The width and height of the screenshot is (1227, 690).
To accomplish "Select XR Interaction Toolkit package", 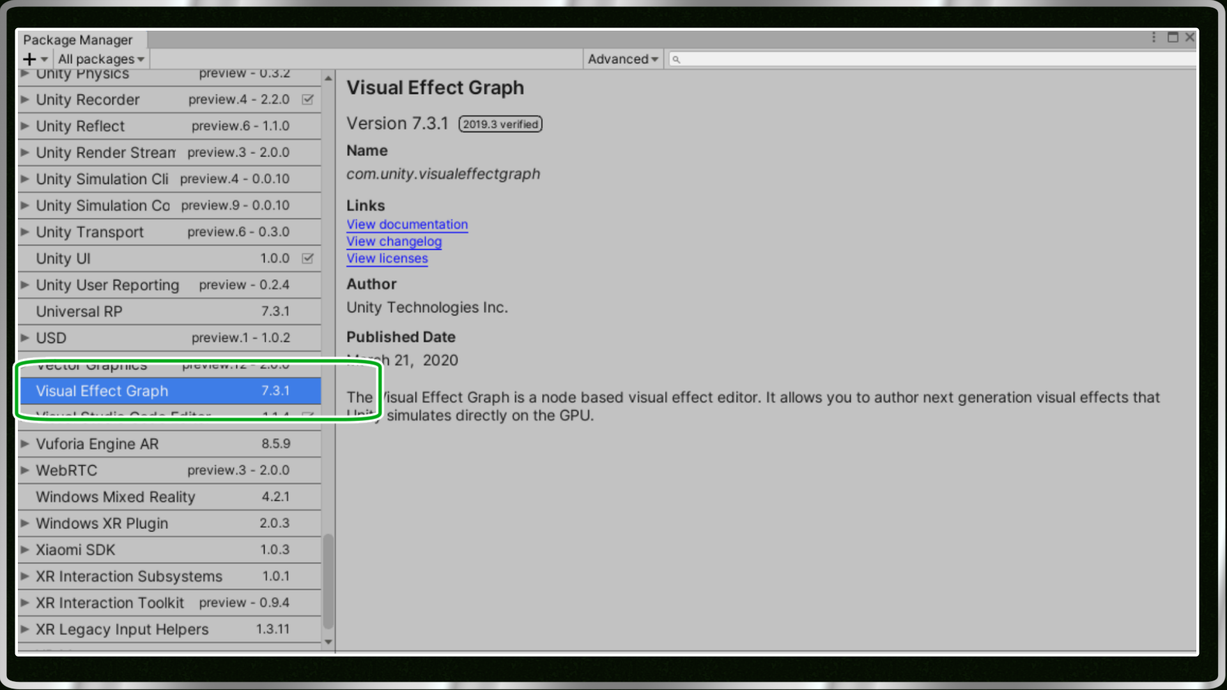I will click(x=169, y=602).
